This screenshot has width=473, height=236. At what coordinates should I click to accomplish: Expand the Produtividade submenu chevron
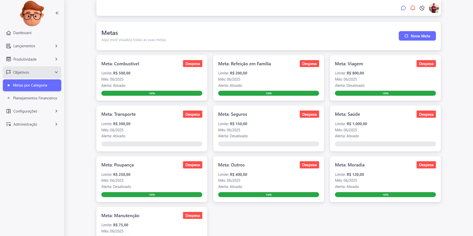56,59
